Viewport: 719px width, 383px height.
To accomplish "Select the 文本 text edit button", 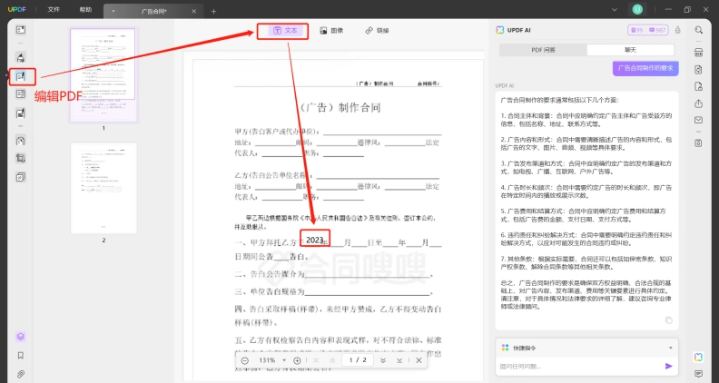I will click(285, 30).
